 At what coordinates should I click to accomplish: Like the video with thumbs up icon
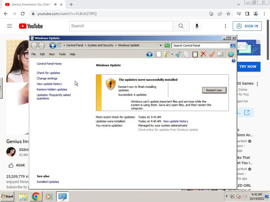pyautogui.click(x=11, y=165)
